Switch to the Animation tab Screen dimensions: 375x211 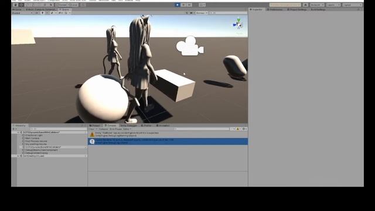point(163,125)
